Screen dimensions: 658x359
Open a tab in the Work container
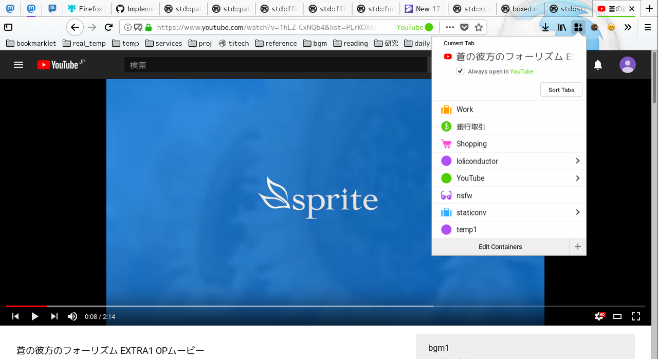pyautogui.click(x=509, y=109)
